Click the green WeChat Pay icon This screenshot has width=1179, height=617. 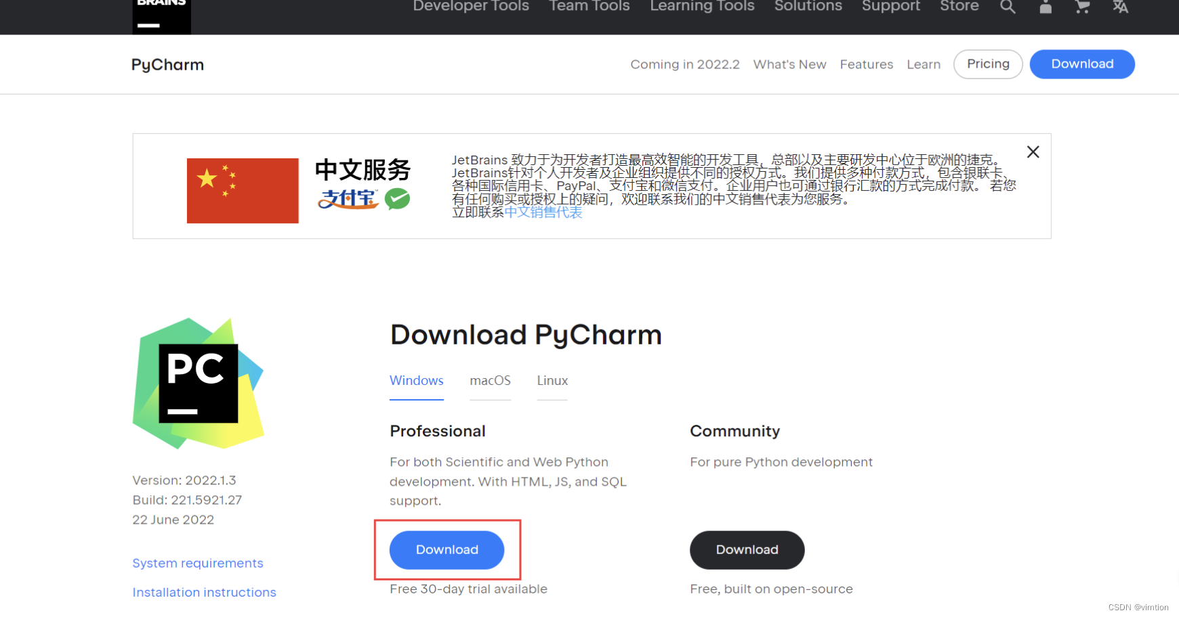click(x=398, y=199)
